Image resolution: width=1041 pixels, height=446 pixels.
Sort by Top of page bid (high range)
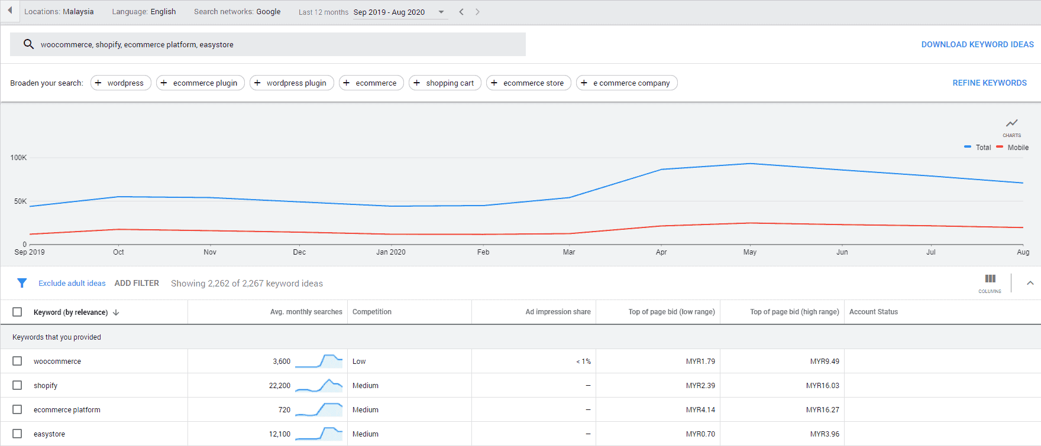tap(794, 312)
